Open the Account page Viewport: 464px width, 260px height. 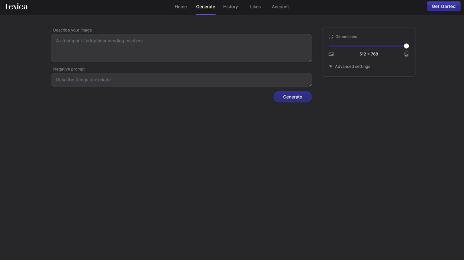click(x=280, y=7)
